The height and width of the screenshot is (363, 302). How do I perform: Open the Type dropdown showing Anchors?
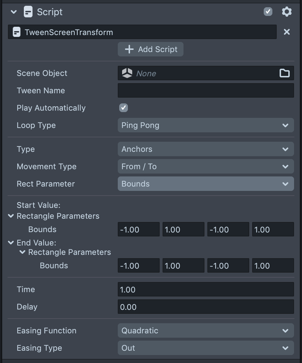(206, 149)
